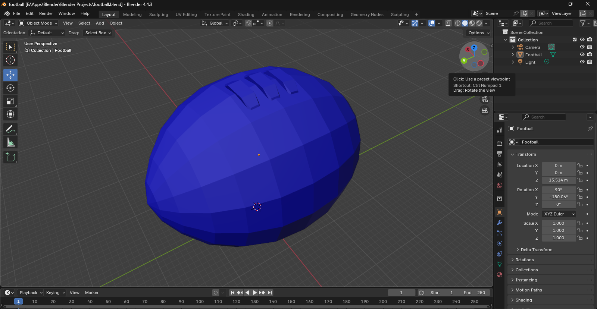Click the Rotation Y value field
This screenshot has height=309, width=597.
(558, 197)
